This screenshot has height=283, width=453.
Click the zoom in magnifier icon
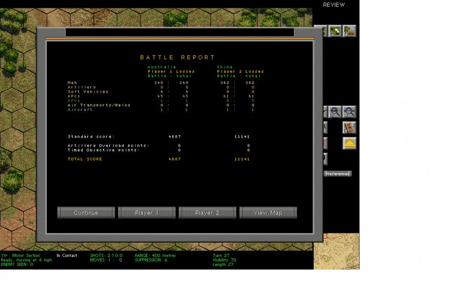click(x=335, y=111)
